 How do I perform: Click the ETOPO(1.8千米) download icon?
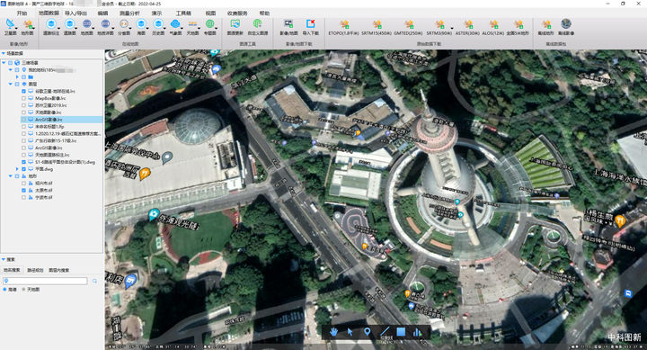pyautogui.click(x=343, y=24)
